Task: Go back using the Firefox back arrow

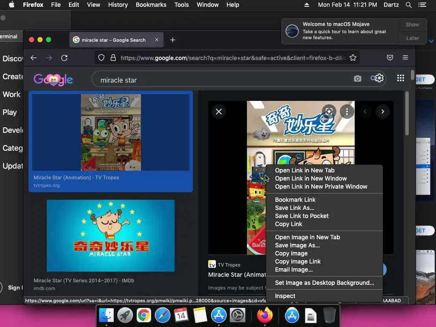Action: [34, 58]
